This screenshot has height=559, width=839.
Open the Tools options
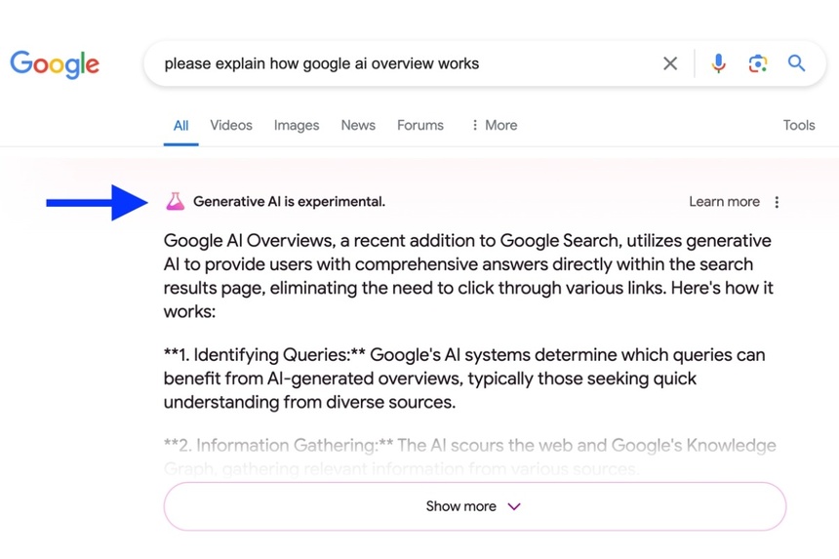[x=799, y=125]
